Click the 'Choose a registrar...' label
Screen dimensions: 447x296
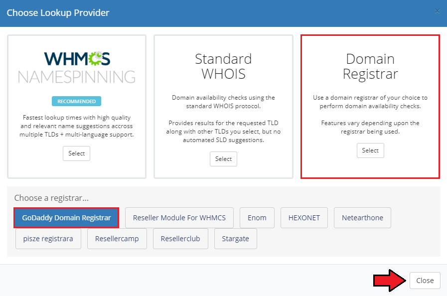pyautogui.click(x=51, y=198)
